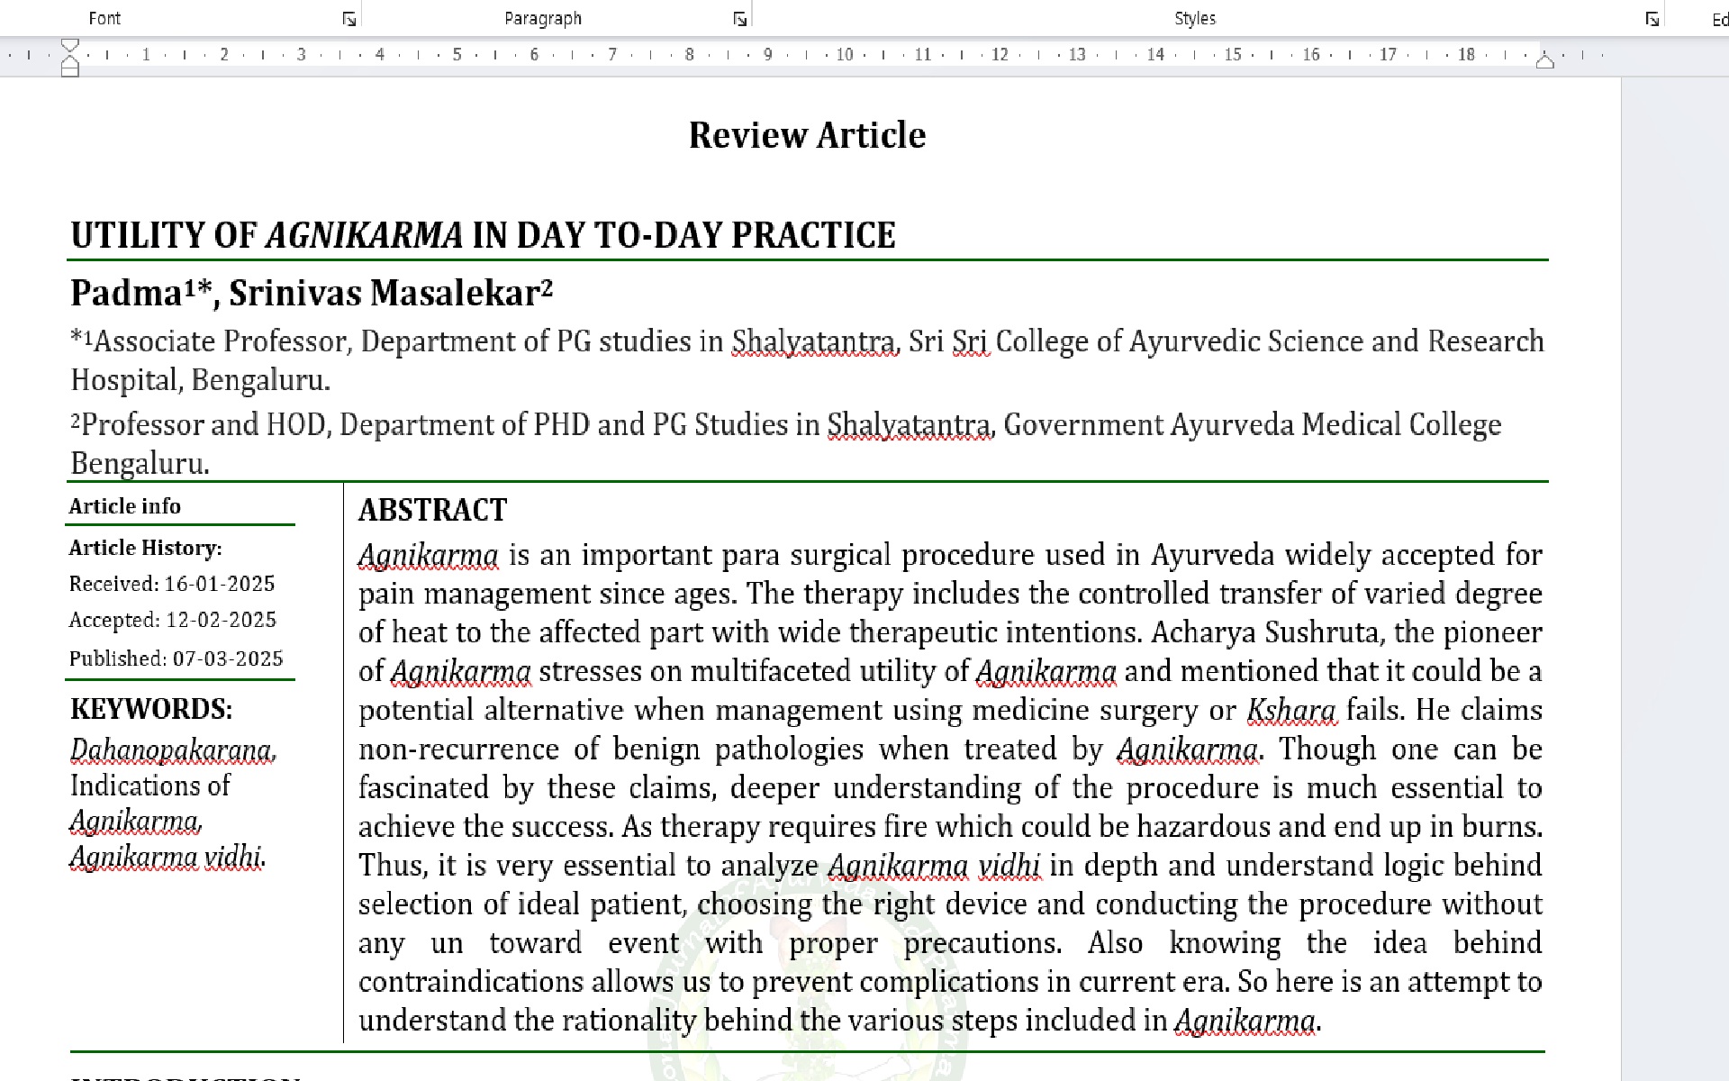Screen dimensions: 1729x1081
Task: Click the author name 'Srinivas Masalekar'
Action: tap(385, 293)
